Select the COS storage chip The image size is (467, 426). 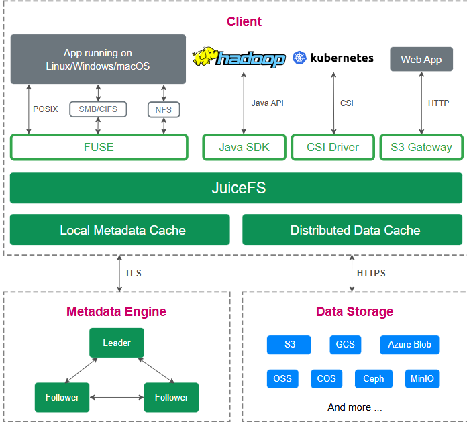pos(326,378)
